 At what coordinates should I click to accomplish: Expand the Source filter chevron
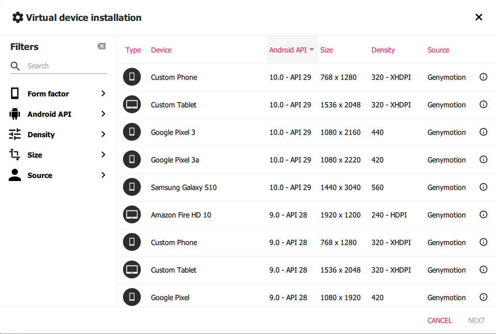[103, 175]
